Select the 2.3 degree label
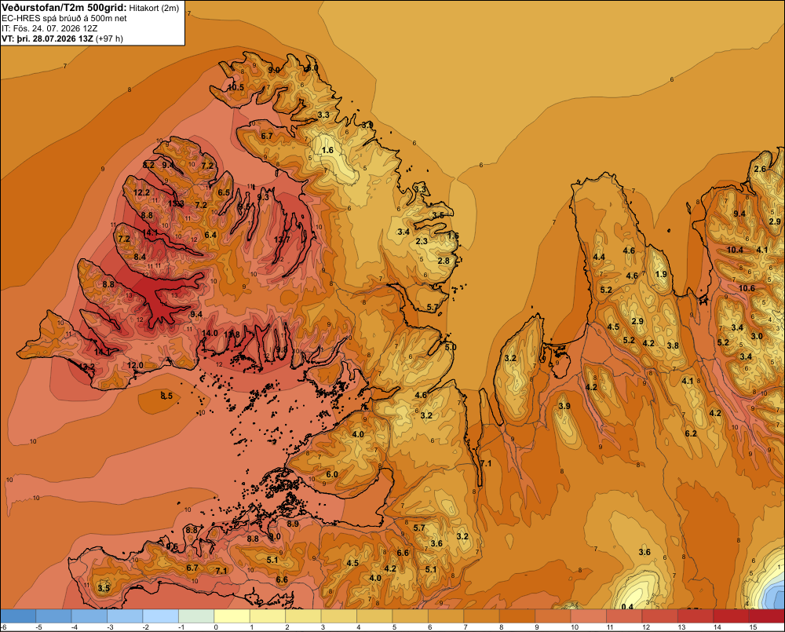This screenshot has width=785, height=632. (x=422, y=241)
